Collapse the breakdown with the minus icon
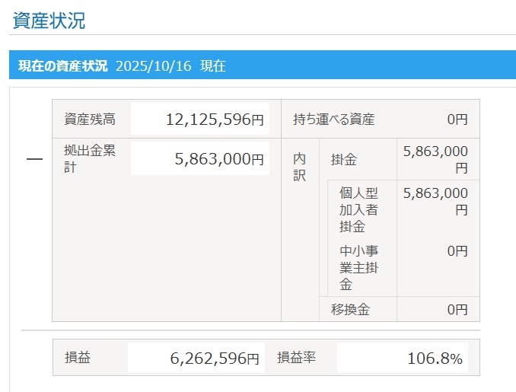The width and height of the screenshot is (516, 392). [34, 159]
